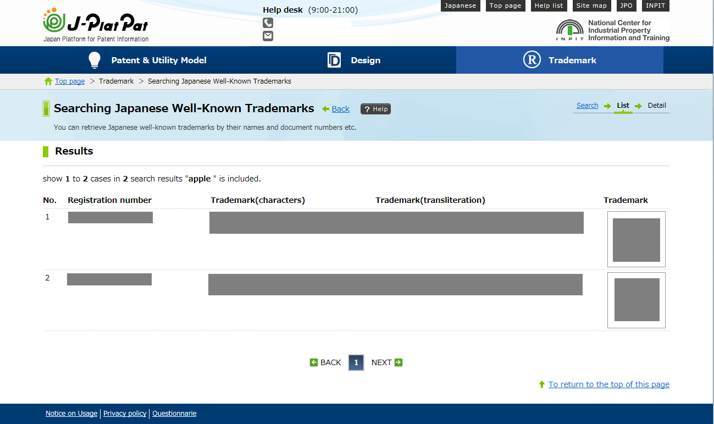
Task: Open the Trademark navigation tab
Action: (572, 60)
